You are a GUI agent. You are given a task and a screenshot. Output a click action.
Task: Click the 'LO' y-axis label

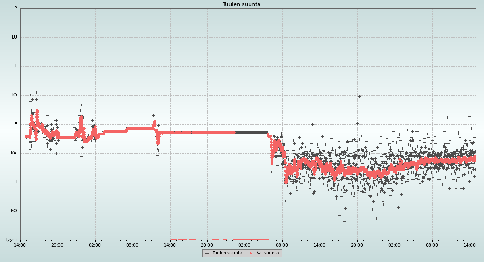tap(14, 95)
